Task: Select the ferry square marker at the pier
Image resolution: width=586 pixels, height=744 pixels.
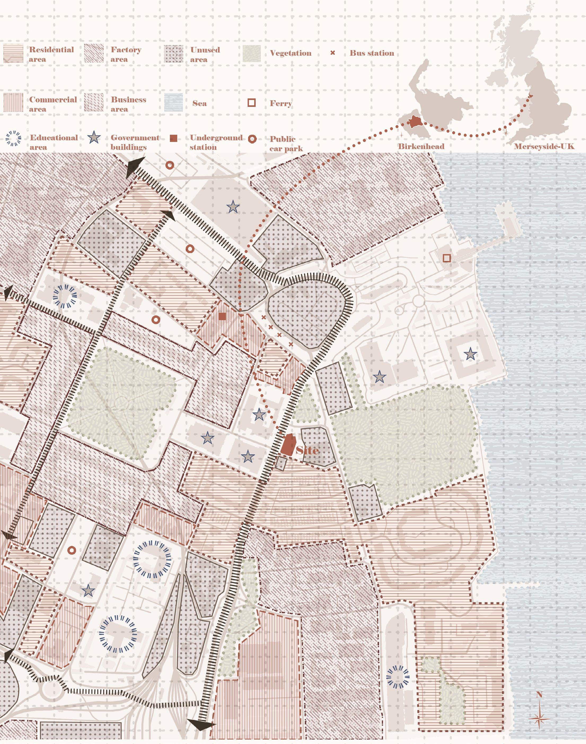Action: pyautogui.click(x=446, y=258)
